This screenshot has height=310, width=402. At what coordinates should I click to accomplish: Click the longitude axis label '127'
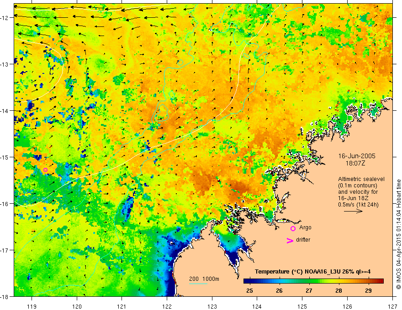pos(392,306)
